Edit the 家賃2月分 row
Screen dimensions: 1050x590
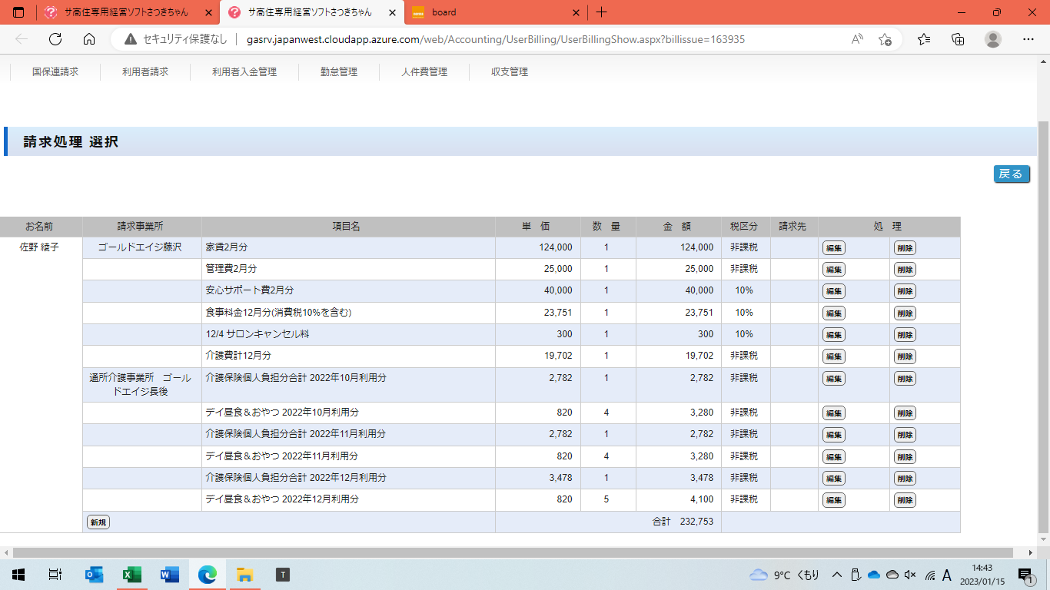(833, 248)
